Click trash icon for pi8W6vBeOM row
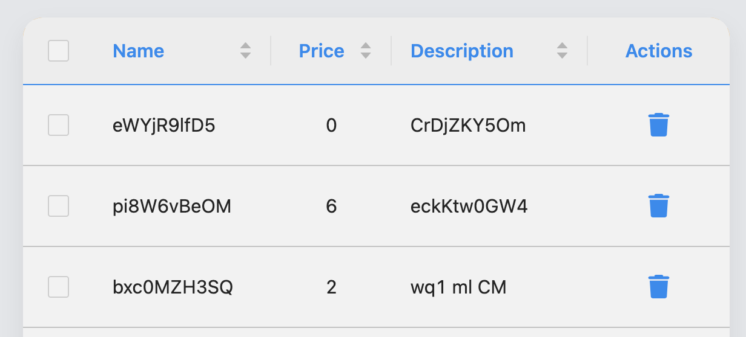Viewport: 746px width, 337px height. [658, 206]
